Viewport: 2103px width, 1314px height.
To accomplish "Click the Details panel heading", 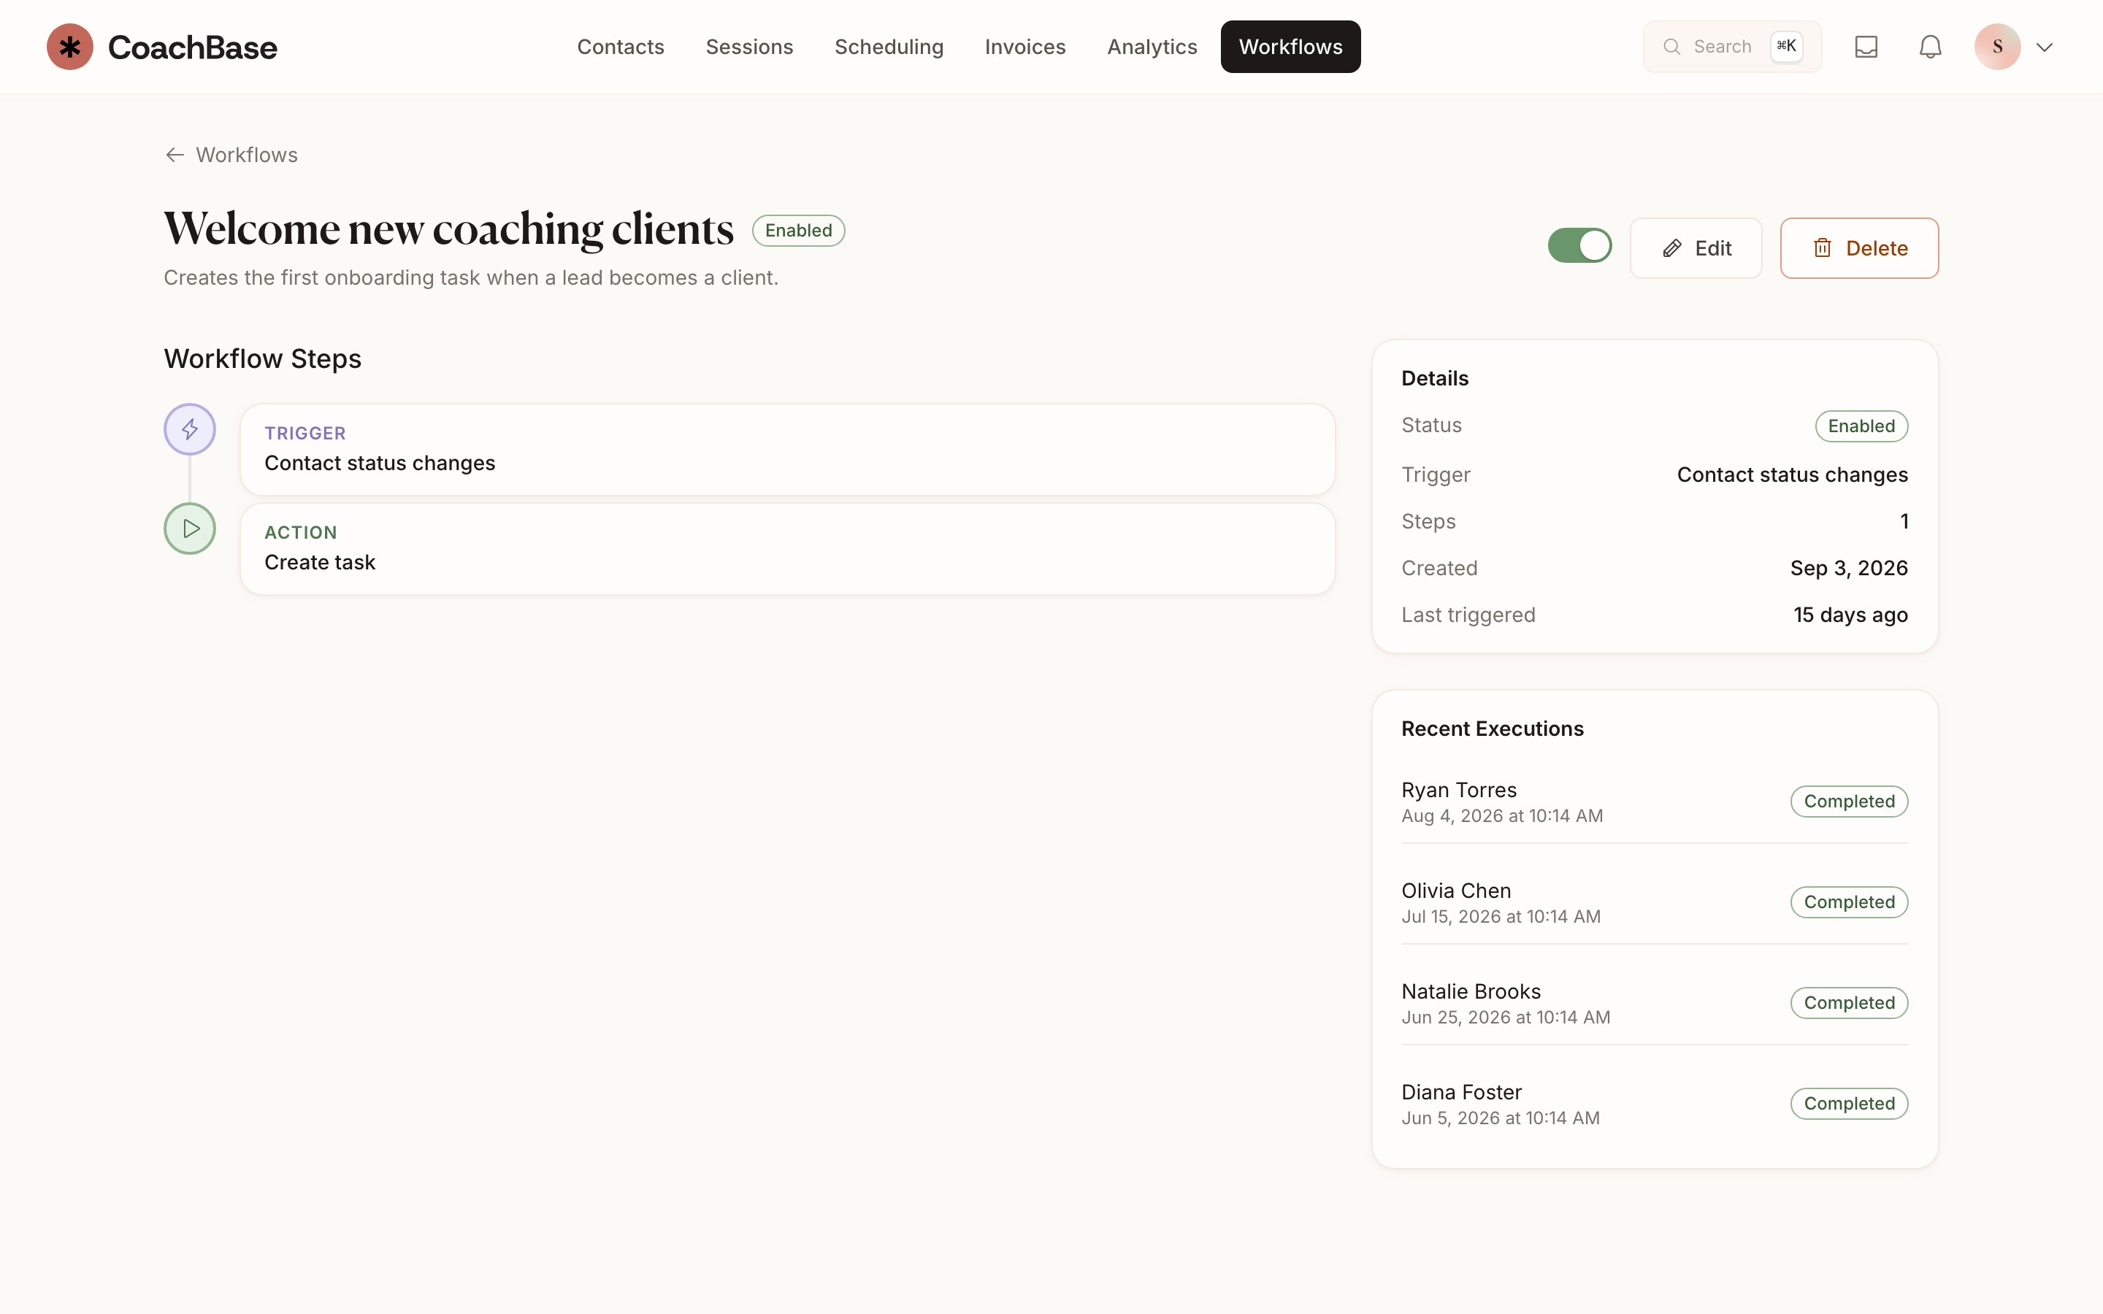I will pos(1435,379).
